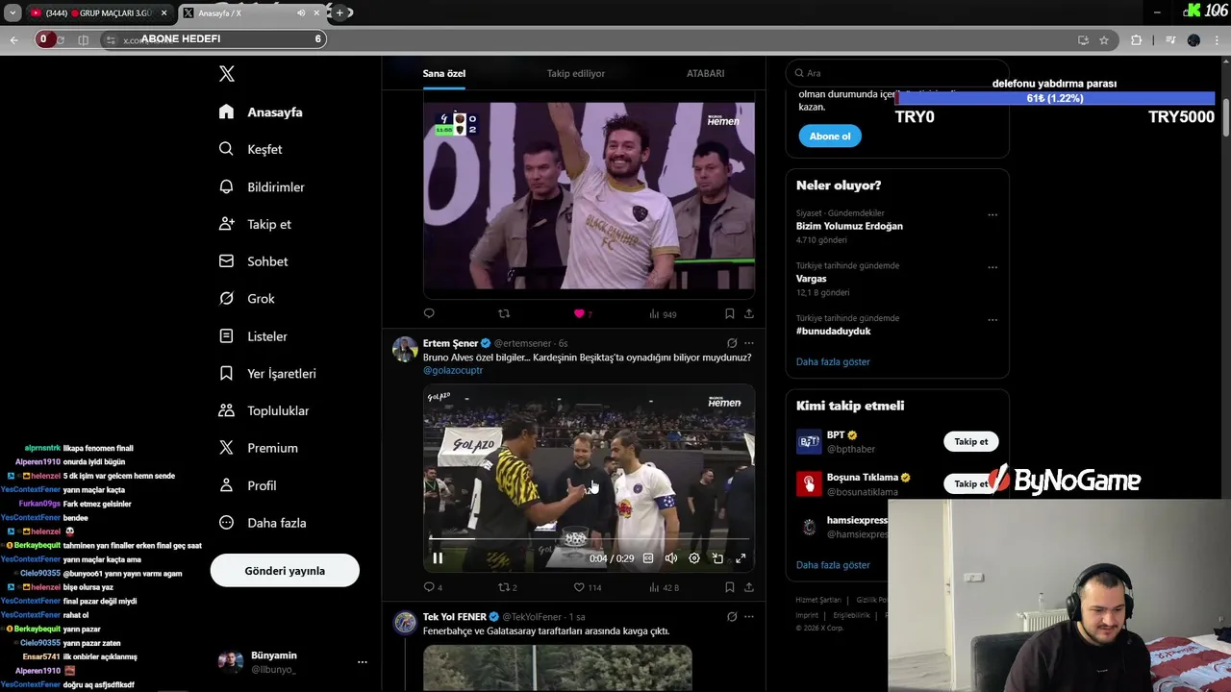Expand Daha fazla göster under Neler oluyor
Screen dimensions: 1231x692
click(x=833, y=362)
